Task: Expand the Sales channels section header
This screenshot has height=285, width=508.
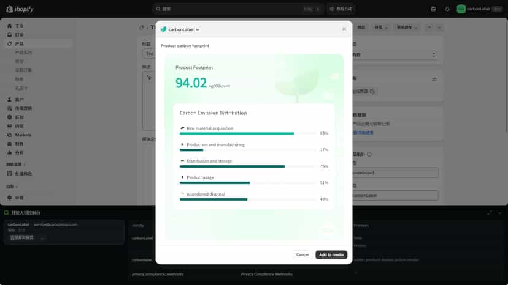Action: [x=15, y=165]
